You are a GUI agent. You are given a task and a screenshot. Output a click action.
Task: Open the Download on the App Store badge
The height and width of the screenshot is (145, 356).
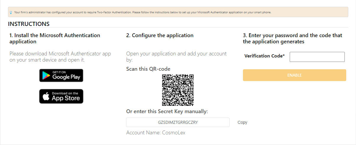click(x=61, y=96)
